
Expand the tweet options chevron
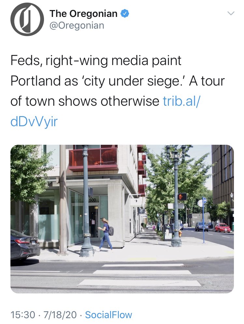(231, 14)
